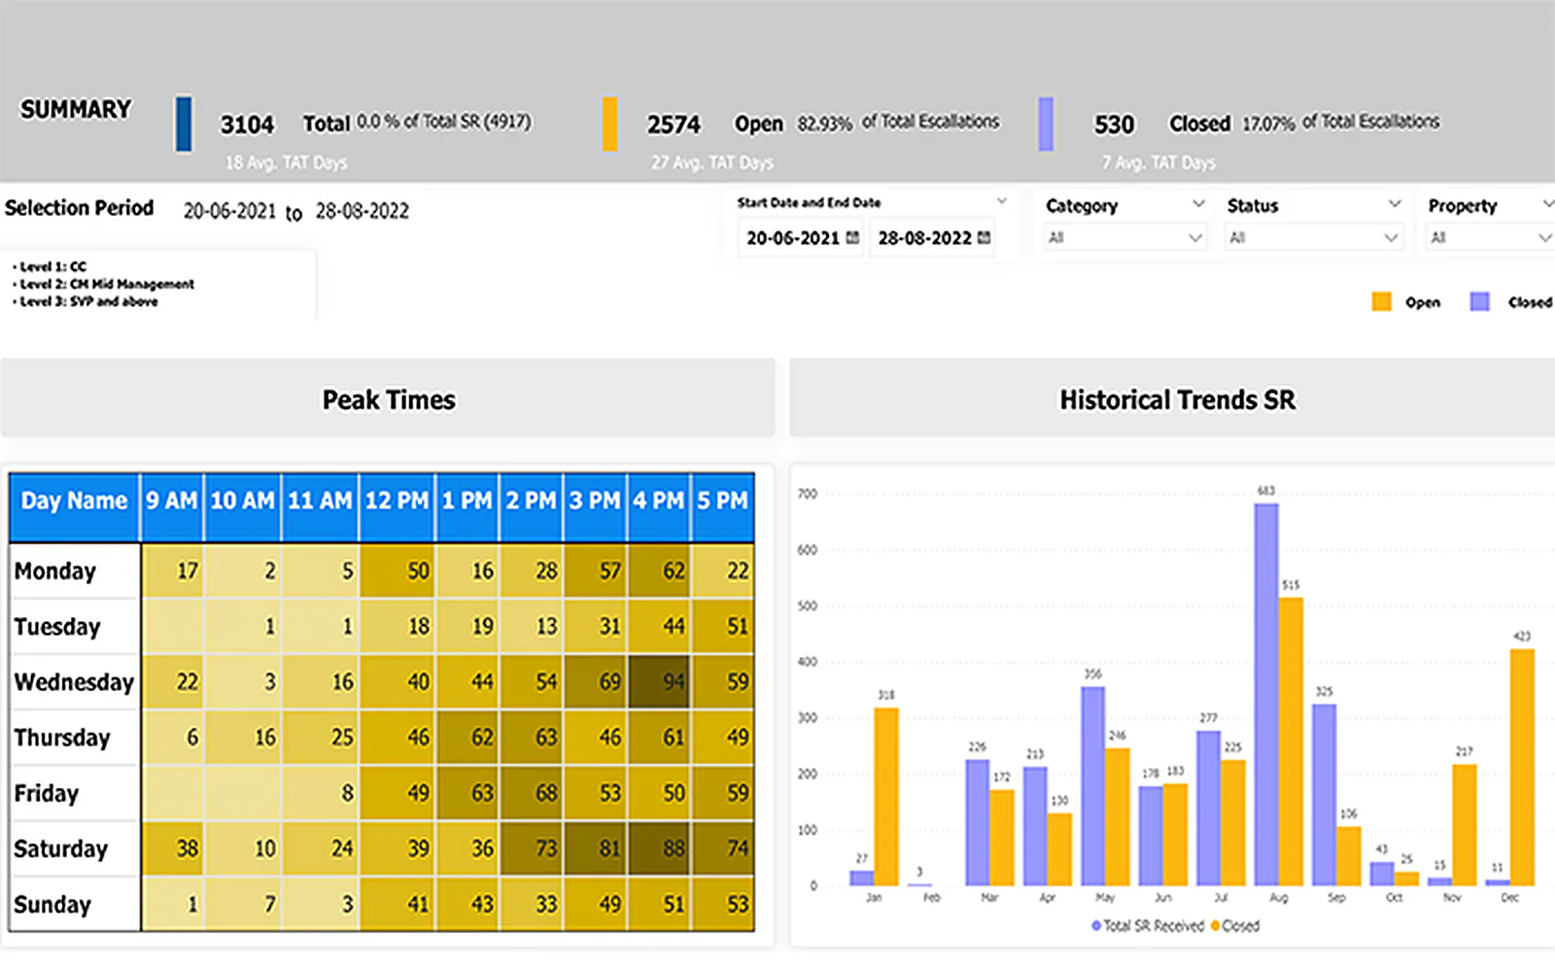Select the Day Name column header
This screenshot has height=966, width=1555.
[74, 507]
